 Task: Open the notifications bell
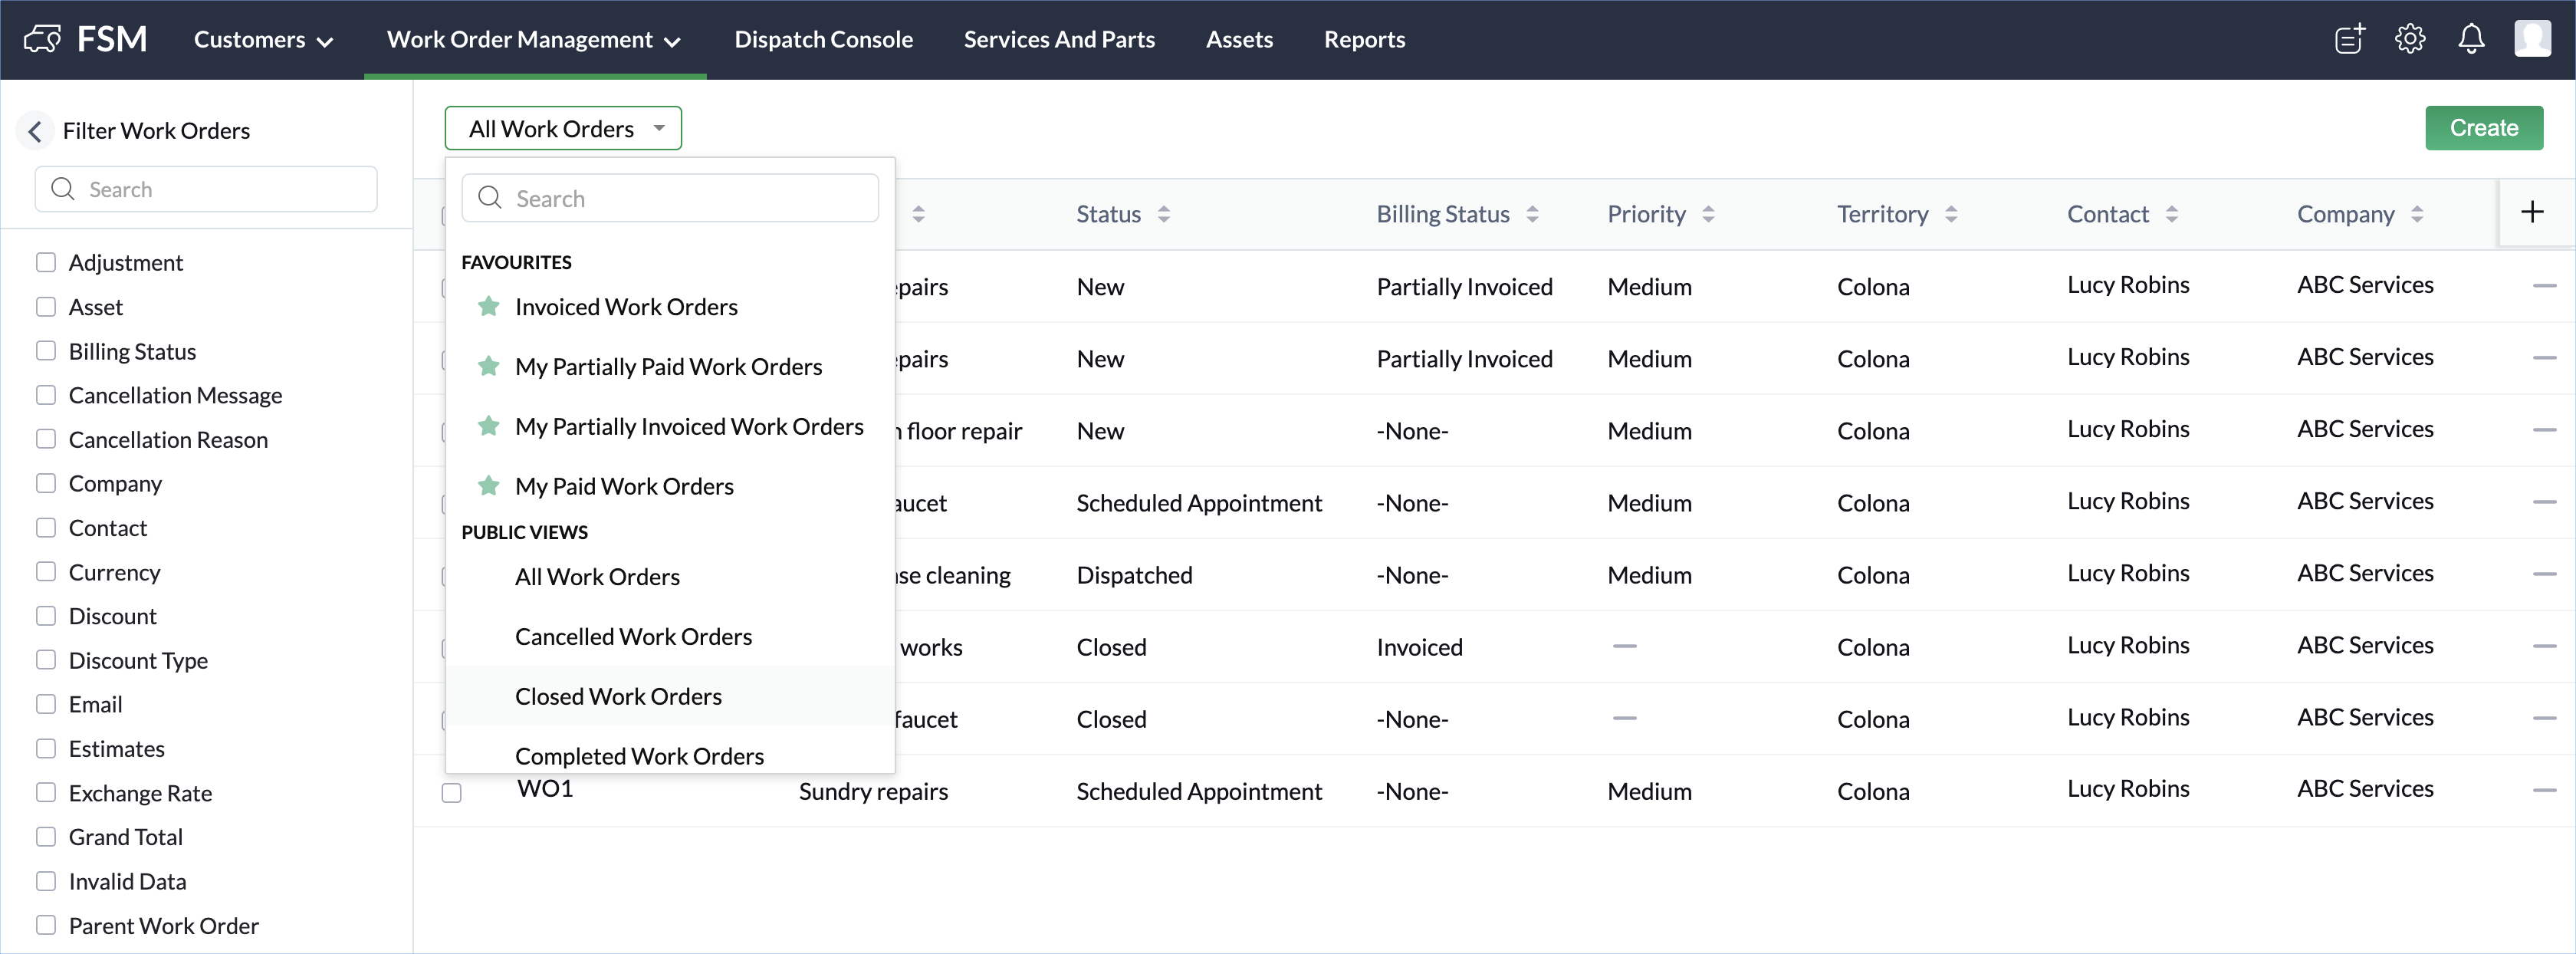2471,39
